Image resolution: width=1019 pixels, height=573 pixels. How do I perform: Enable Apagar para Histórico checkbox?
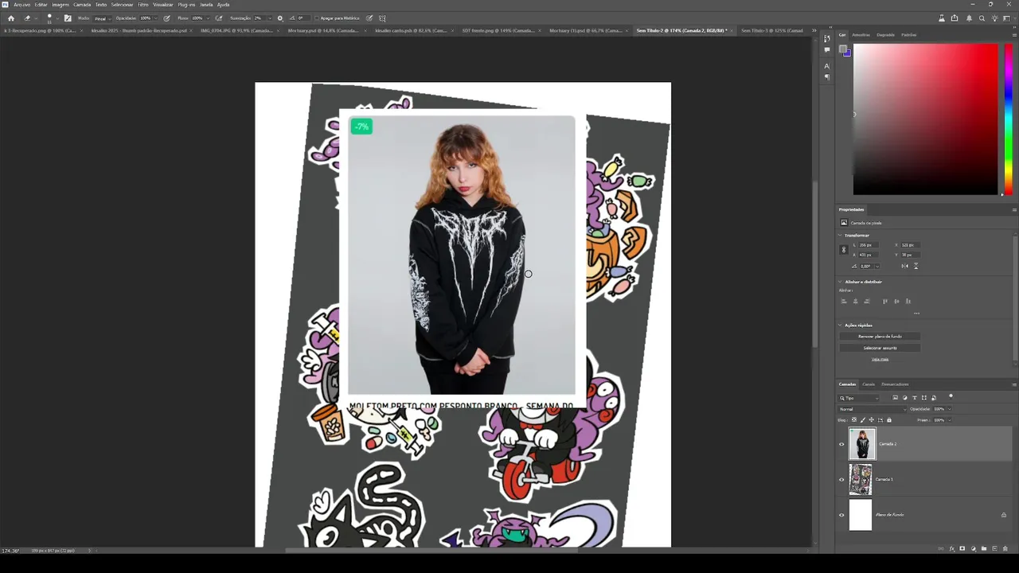tap(317, 18)
